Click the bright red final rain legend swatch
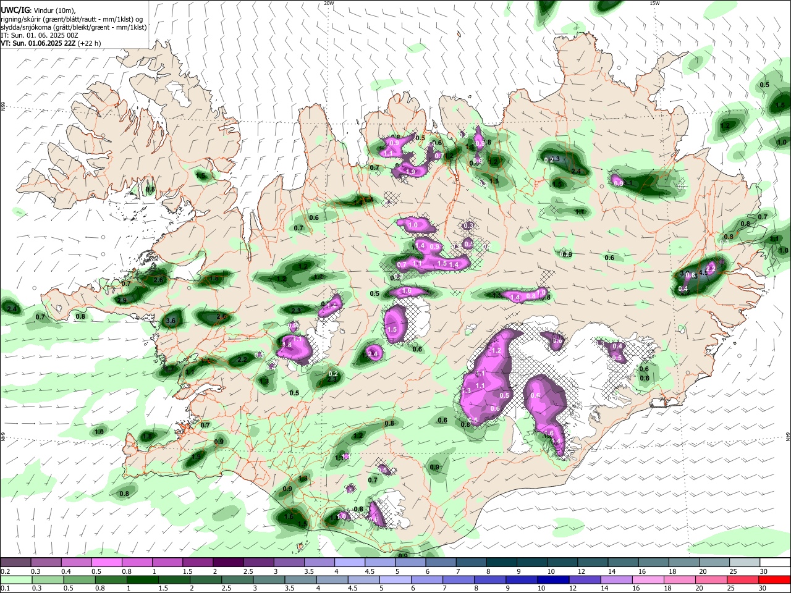Image resolution: width=791 pixels, height=593 pixels. (x=775, y=580)
